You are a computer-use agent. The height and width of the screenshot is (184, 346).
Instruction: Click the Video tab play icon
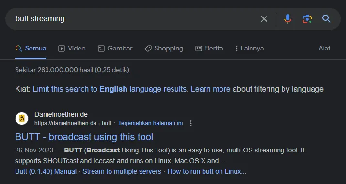coord(62,49)
